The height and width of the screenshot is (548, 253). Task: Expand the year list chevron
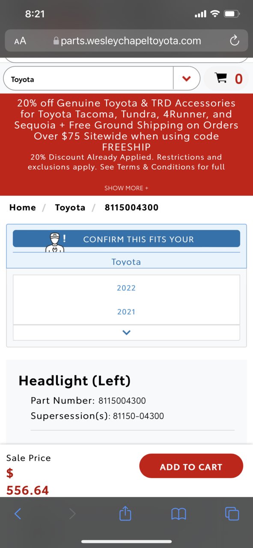[126, 332]
